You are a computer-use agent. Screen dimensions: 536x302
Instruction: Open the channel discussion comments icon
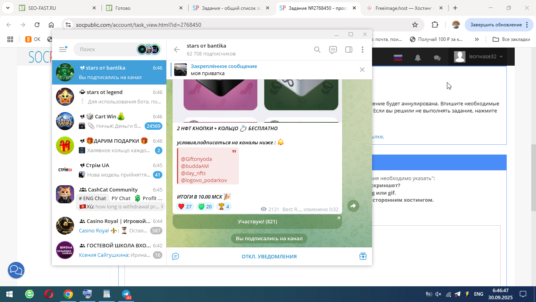[333, 50]
